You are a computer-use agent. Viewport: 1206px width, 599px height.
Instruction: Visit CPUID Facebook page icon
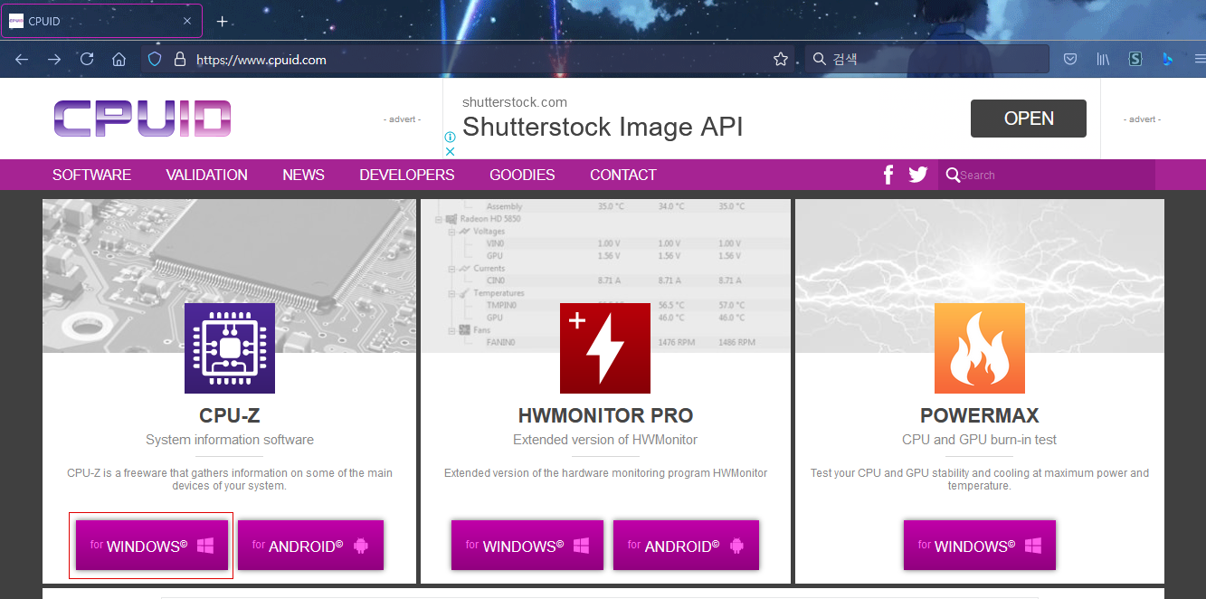pos(888,175)
